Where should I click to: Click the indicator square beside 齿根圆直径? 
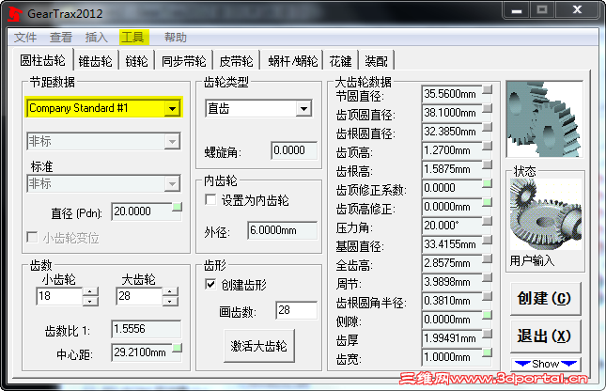click(488, 127)
